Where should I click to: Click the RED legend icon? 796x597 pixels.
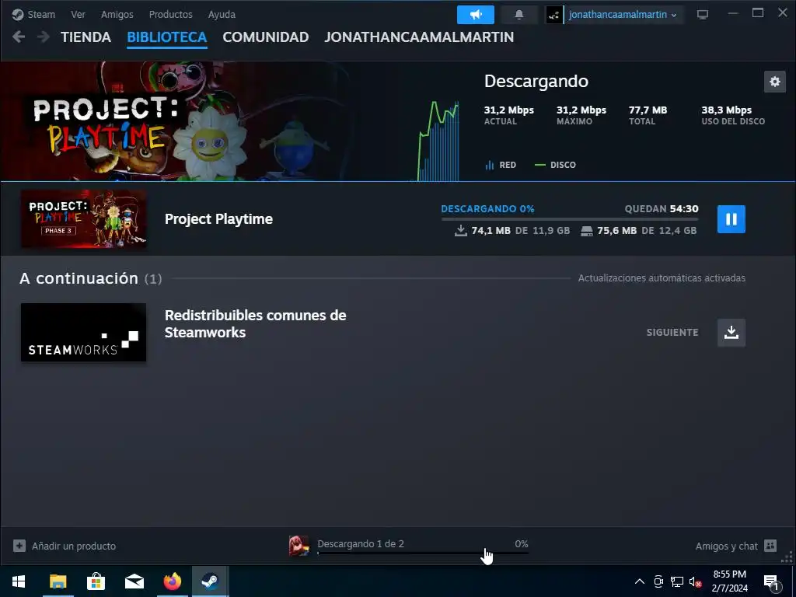pos(490,165)
